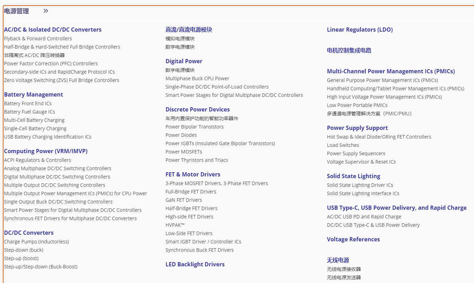The height and width of the screenshot is (283, 474).
Task: Open Low Power Portable PMICs
Action: pyautogui.click(x=357, y=105)
